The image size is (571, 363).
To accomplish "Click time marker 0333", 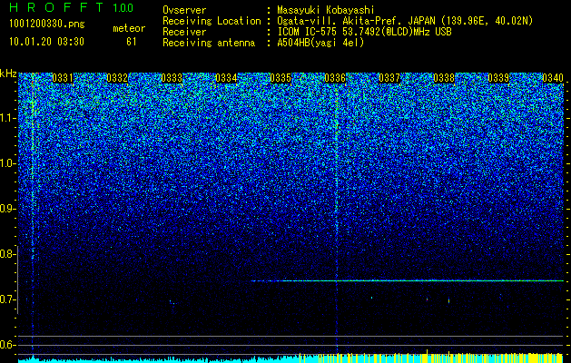I will (x=172, y=78).
